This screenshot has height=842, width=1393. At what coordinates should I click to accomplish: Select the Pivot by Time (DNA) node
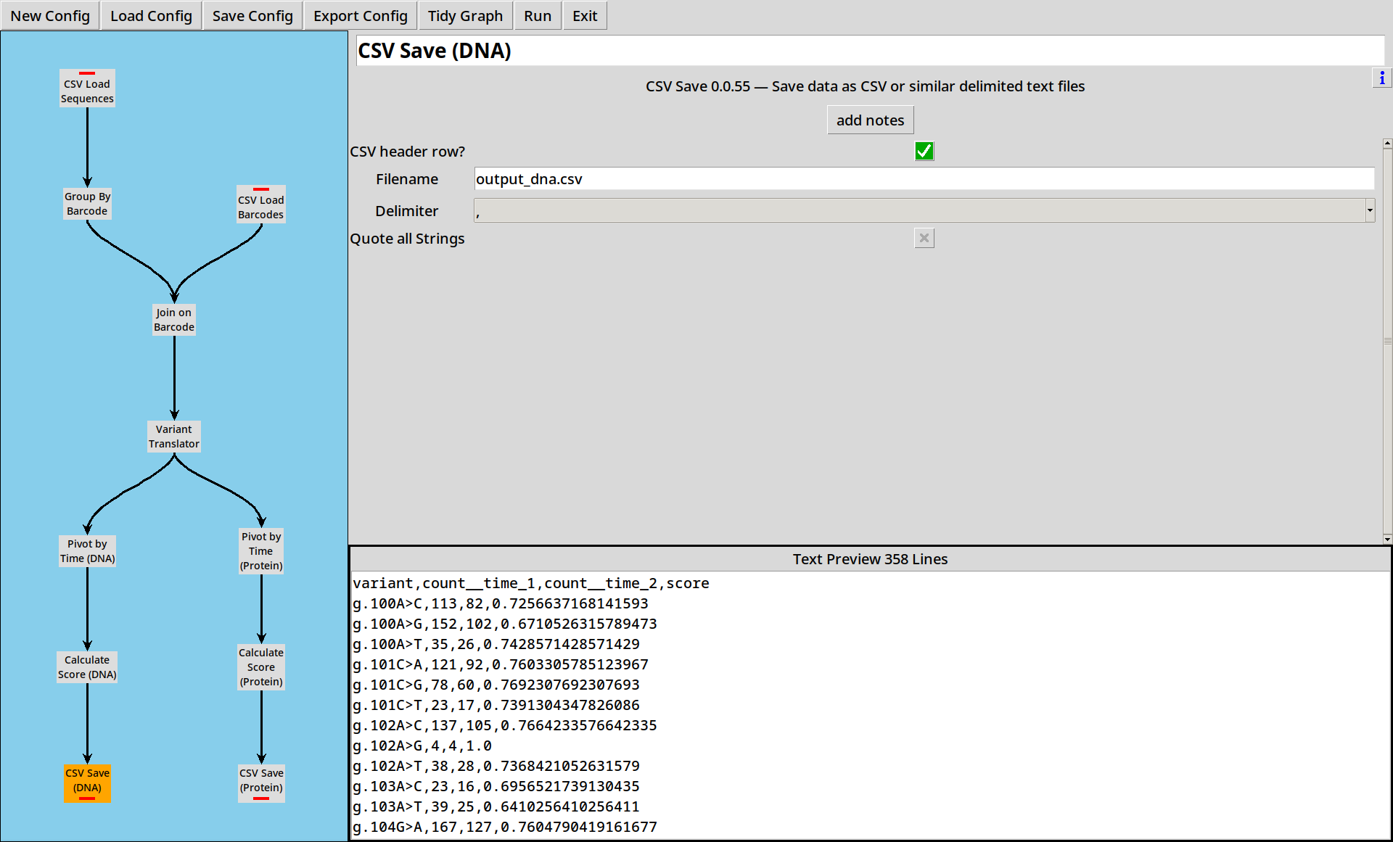point(87,551)
